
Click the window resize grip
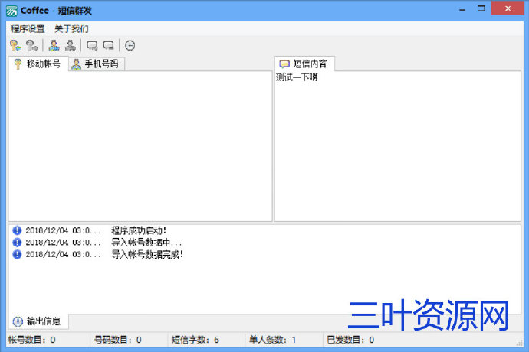click(520, 343)
